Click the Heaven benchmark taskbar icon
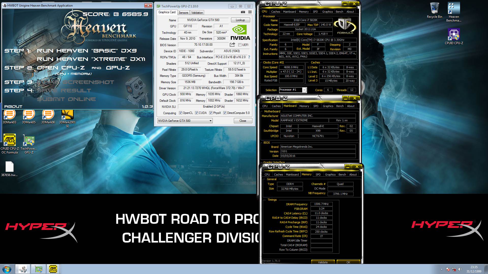488x274 pixels. click(23, 269)
